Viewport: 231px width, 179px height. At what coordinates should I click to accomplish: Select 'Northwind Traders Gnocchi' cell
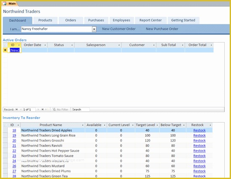click(53, 140)
